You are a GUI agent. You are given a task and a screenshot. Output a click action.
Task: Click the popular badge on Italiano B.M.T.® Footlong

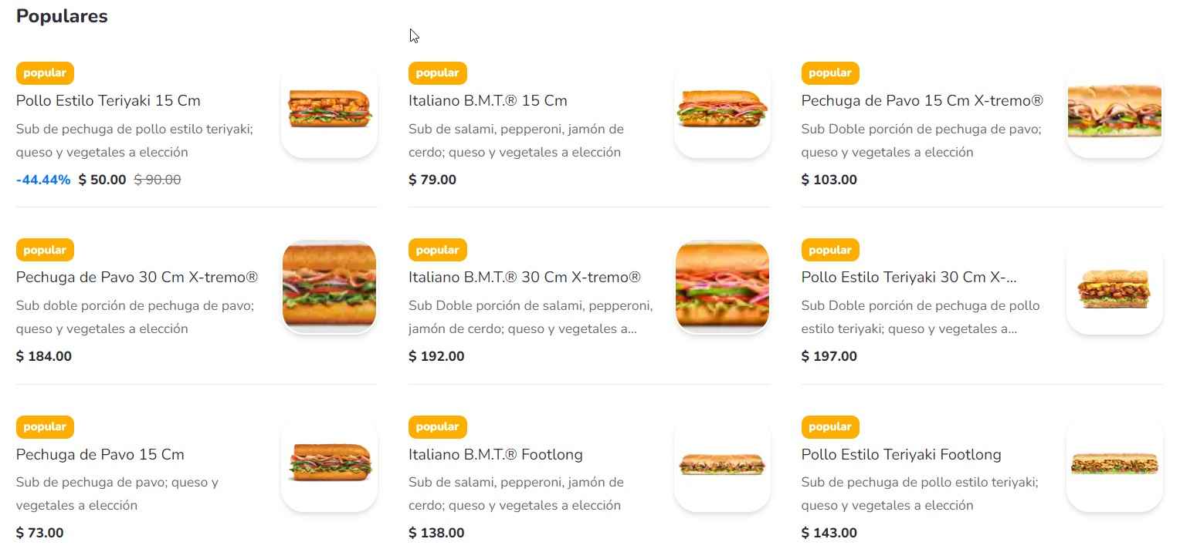[437, 426]
